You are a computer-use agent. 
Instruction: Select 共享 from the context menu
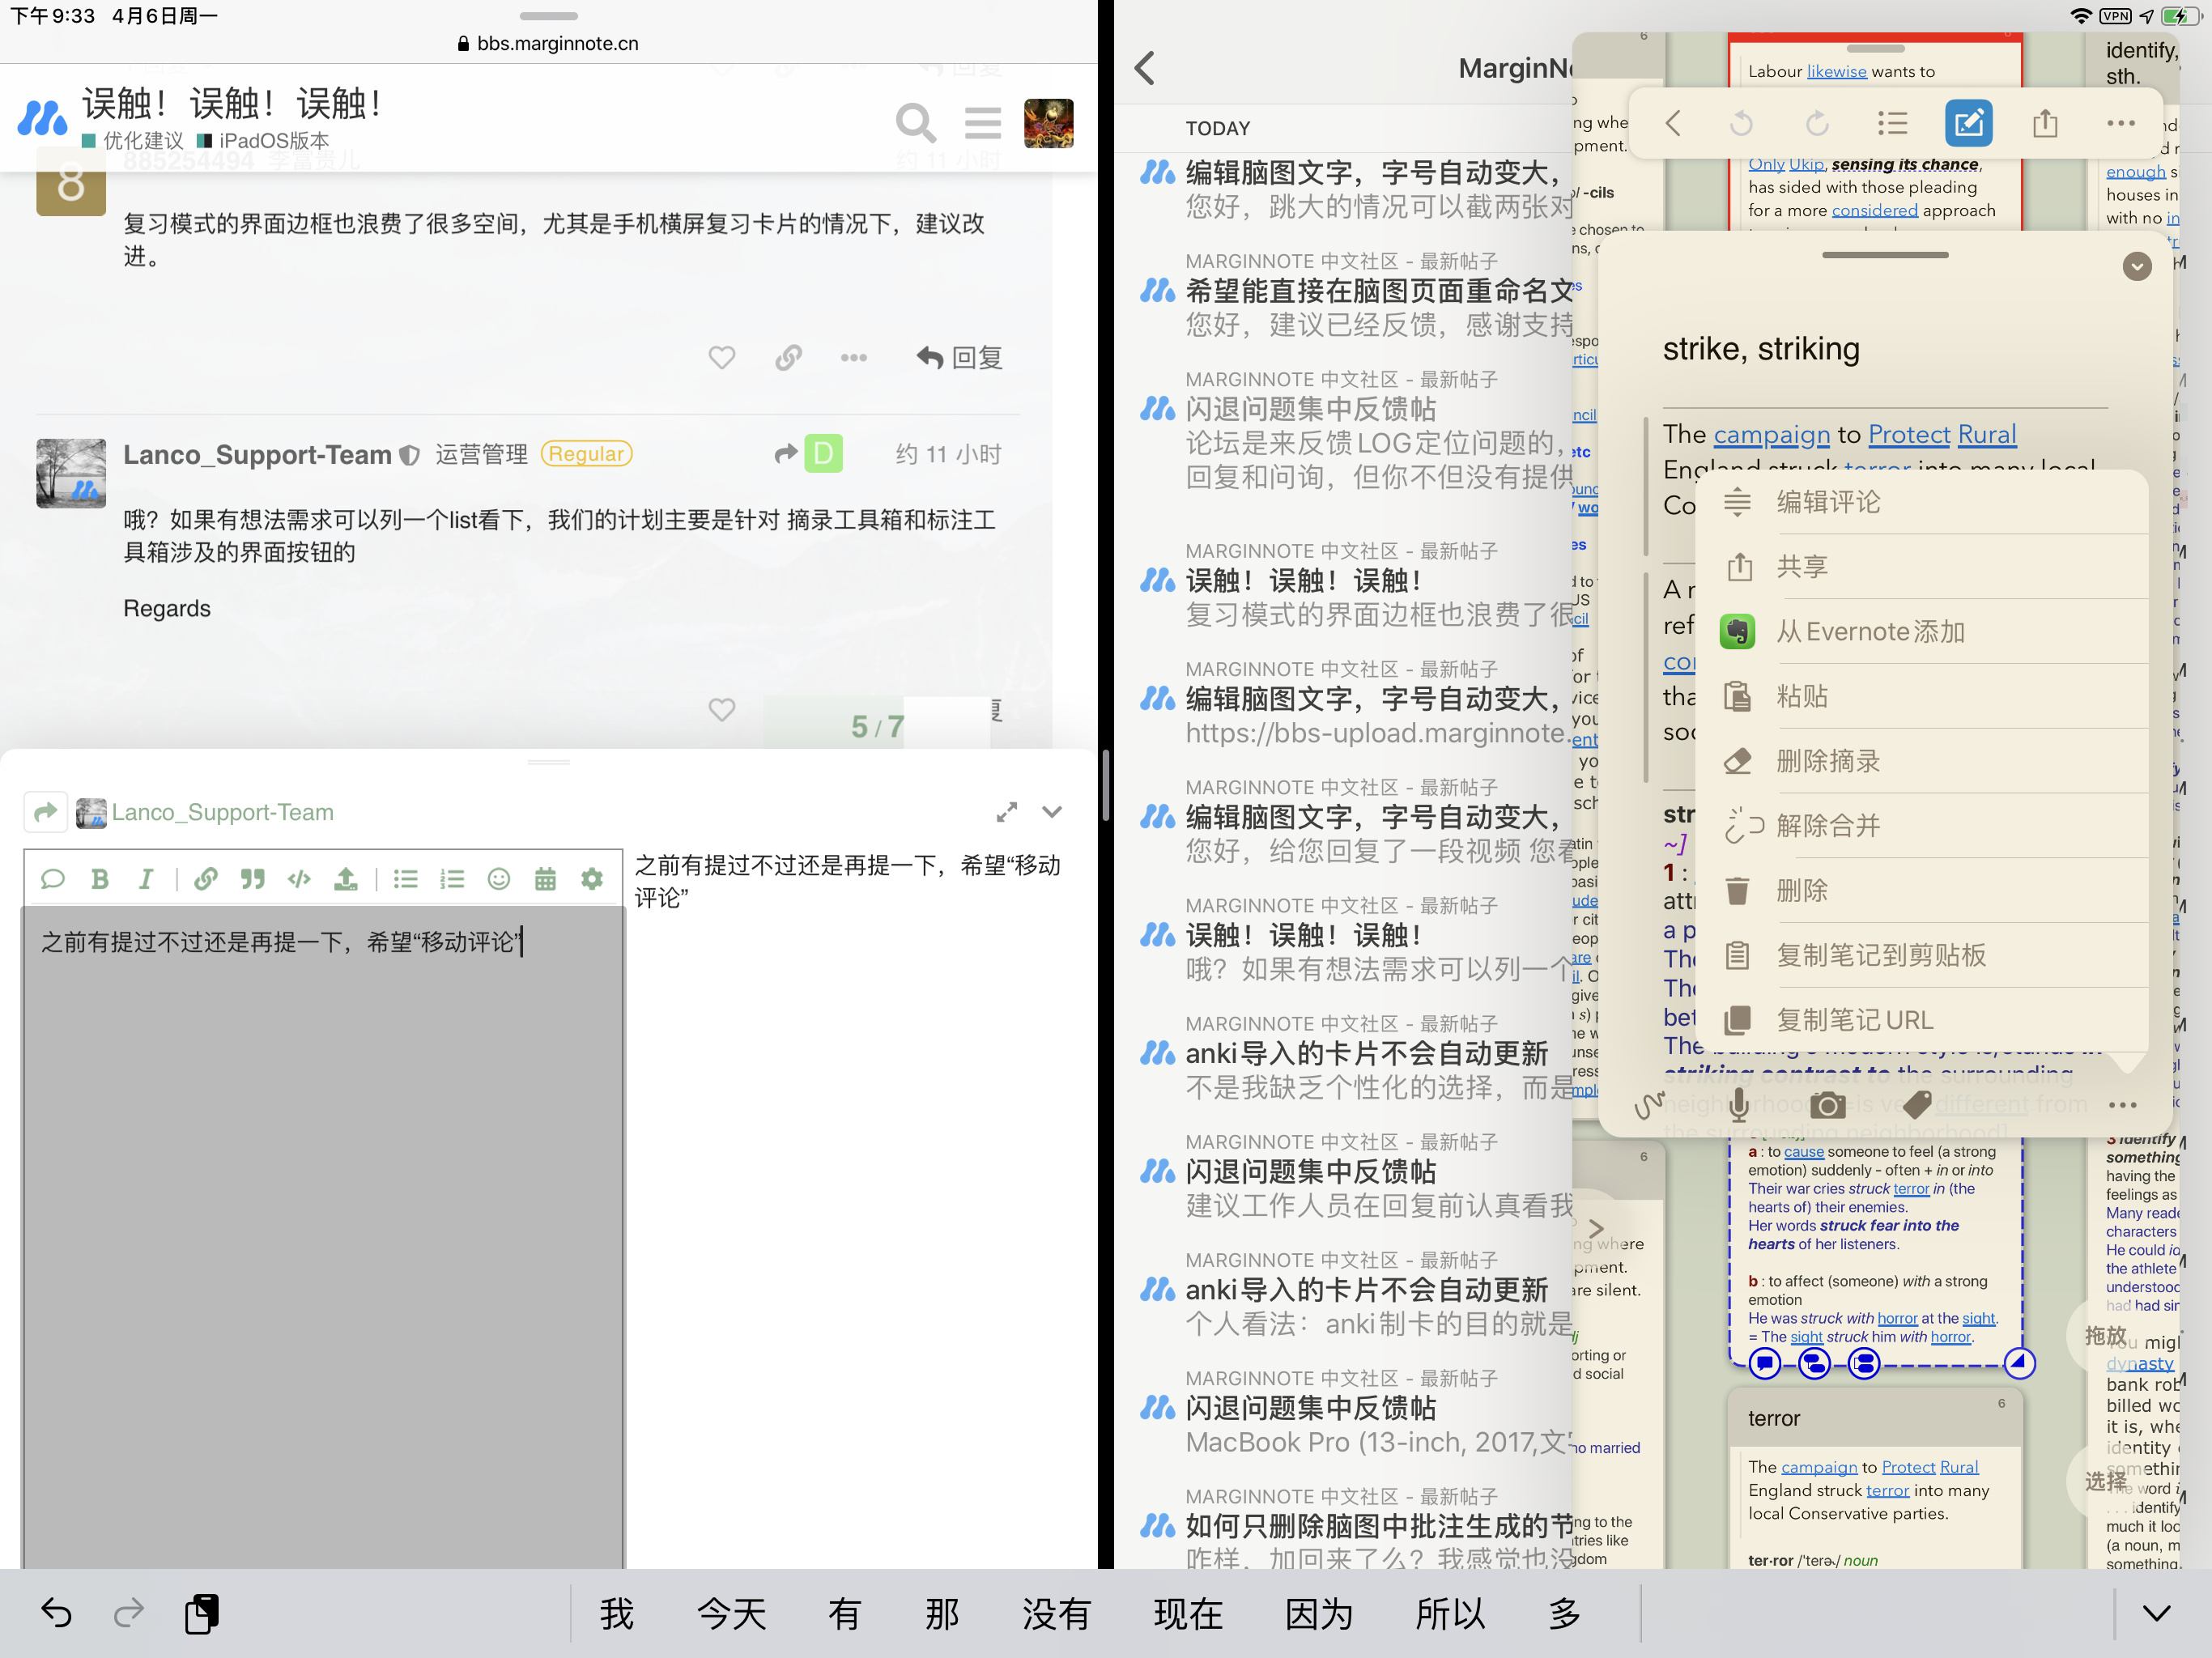(1921, 567)
